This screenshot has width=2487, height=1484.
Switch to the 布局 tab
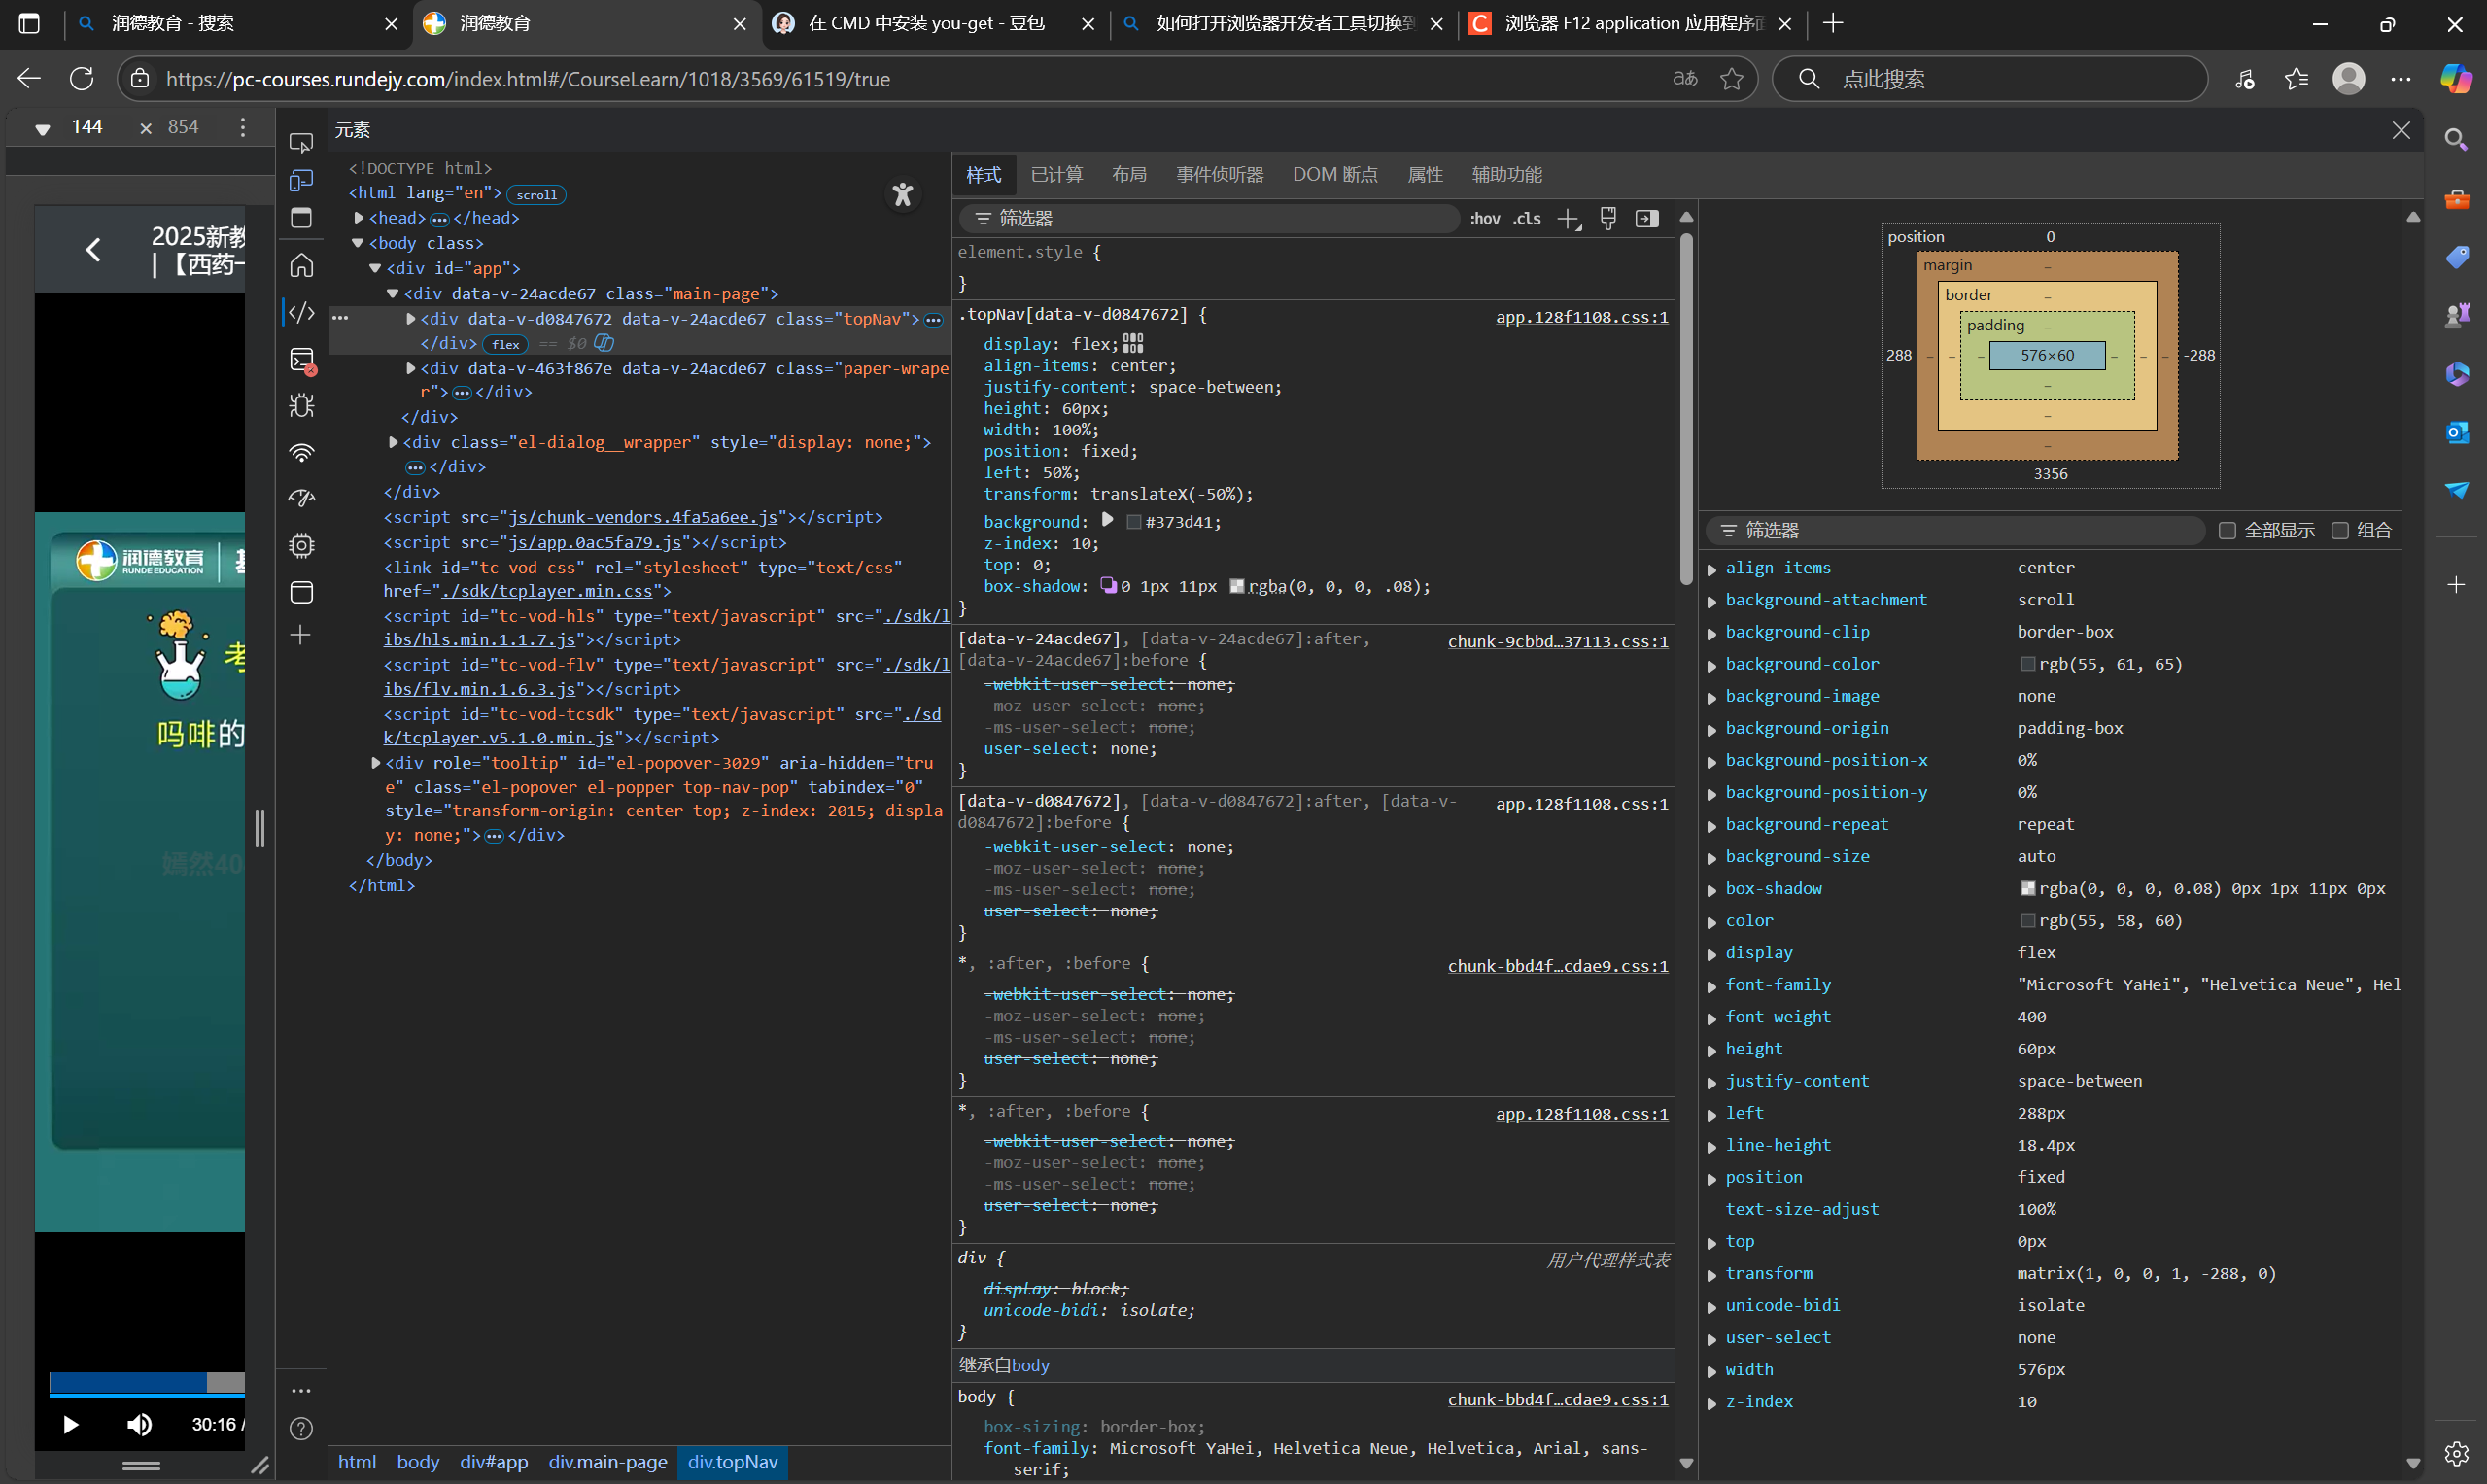pyautogui.click(x=1129, y=174)
